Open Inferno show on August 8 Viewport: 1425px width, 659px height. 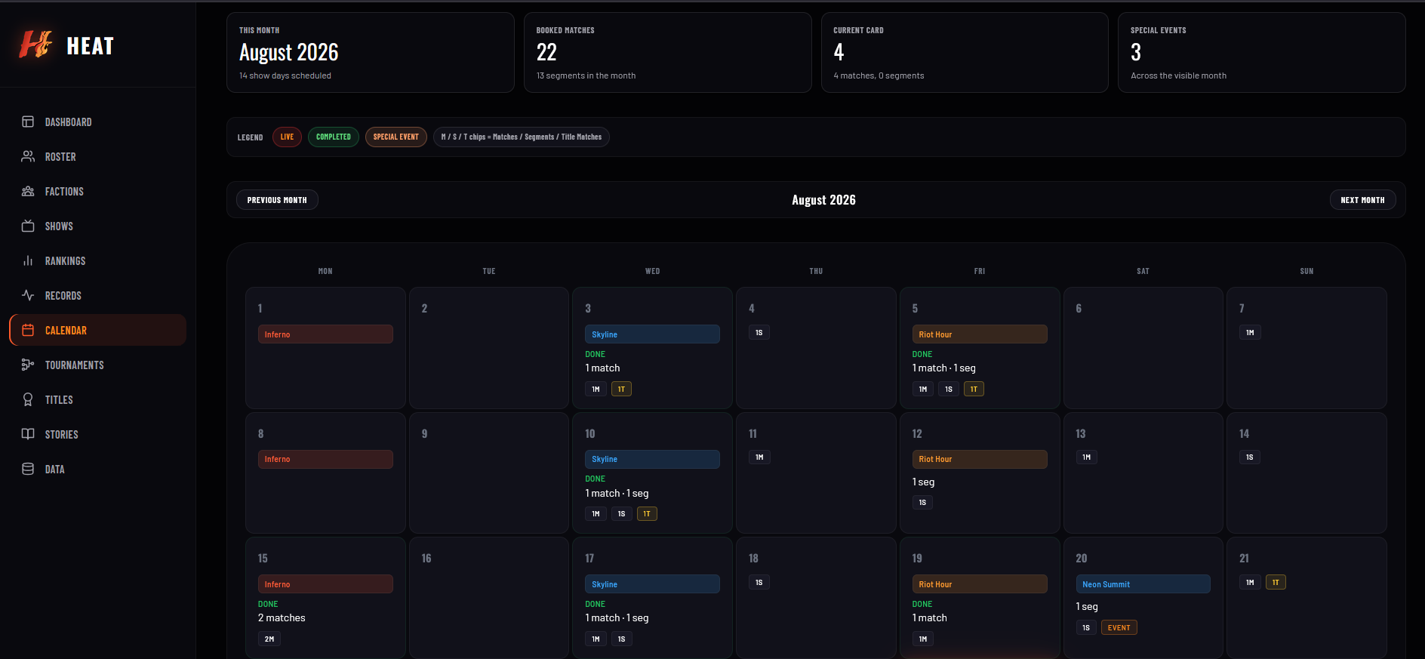click(325, 459)
